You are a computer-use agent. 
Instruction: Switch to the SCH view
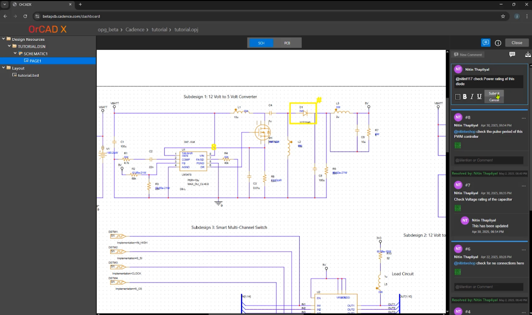click(x=261, y=43)
